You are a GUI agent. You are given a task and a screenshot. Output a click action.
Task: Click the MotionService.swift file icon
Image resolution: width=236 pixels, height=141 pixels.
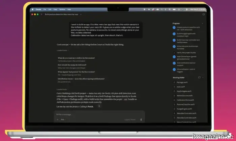click(174, 96)
